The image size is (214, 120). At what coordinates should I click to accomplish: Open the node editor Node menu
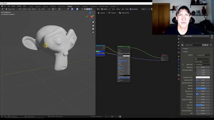[x=127, y=9]
